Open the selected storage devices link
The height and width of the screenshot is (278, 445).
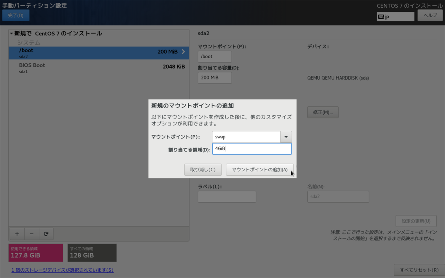(62, 270)
